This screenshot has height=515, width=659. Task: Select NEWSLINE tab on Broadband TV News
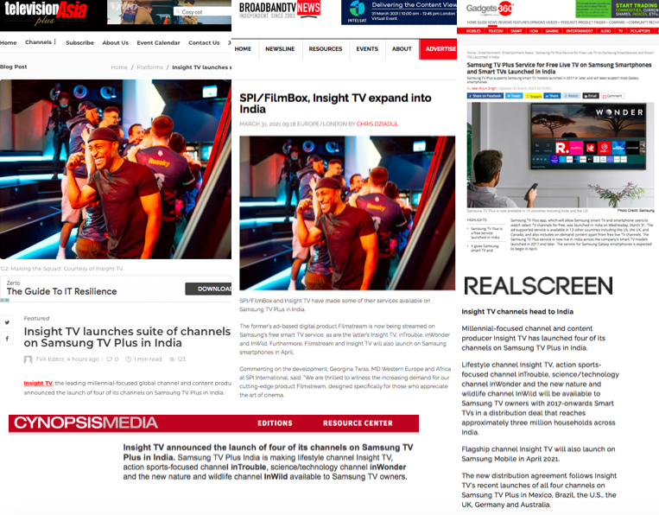pos(280,48)
